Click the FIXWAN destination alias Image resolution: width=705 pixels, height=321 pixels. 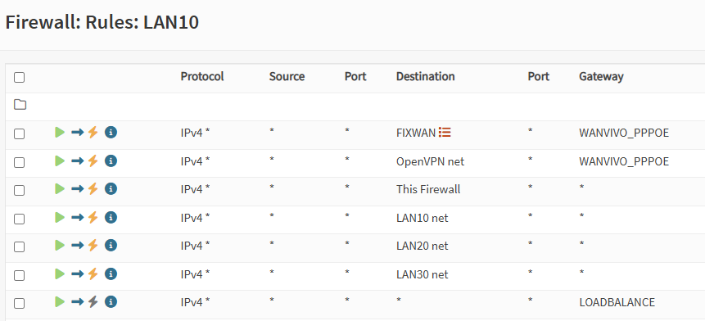click(x=416, y=133)
